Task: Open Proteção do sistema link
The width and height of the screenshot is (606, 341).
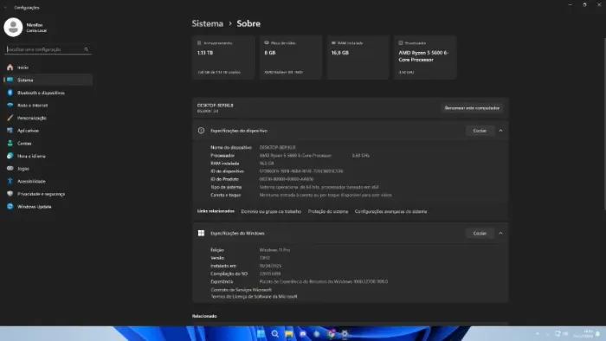Action: (328, 212)
